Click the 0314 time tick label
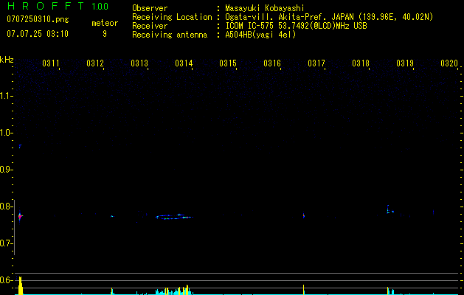The width and height of the screenshot is (464, 295). 184,63
